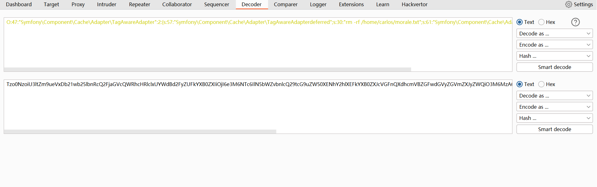Screen dimensions: 597x187
Task: Switch to the Intruder tab
Action: [107, 4]
